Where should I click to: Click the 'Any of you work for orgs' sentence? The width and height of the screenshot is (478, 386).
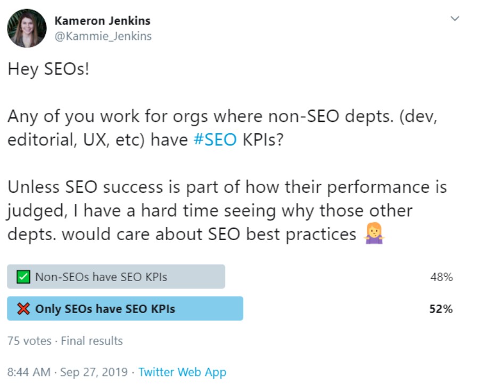click(x=222, y=117)
